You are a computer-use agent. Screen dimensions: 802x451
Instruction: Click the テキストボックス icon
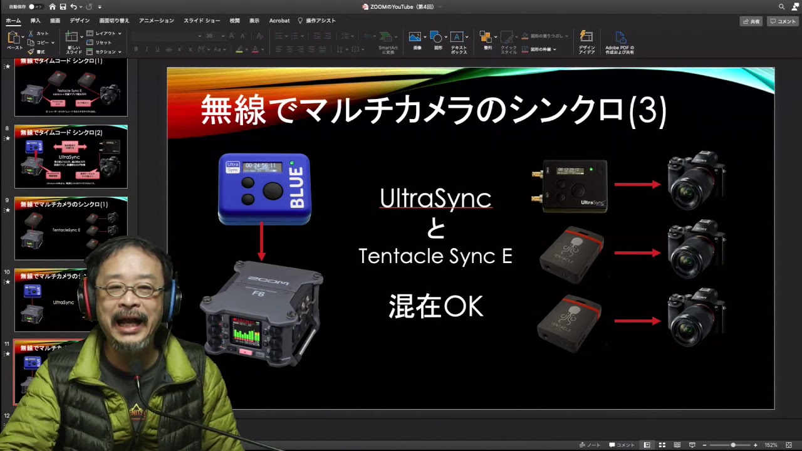pos(457,37)
